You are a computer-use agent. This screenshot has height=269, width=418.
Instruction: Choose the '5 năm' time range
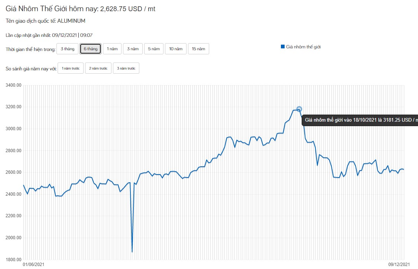point(154,49)
